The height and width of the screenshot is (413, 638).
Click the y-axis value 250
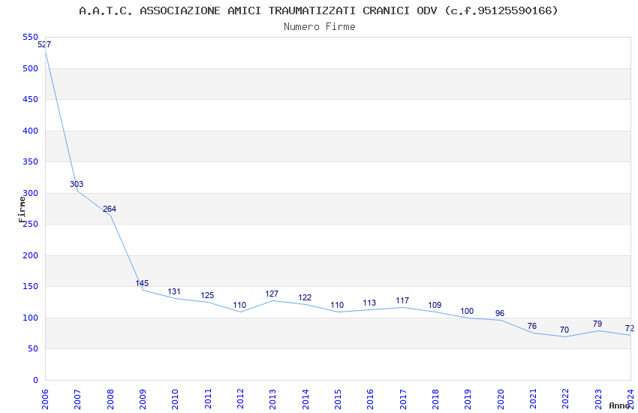pyautogui.click(x=31, y=224)
